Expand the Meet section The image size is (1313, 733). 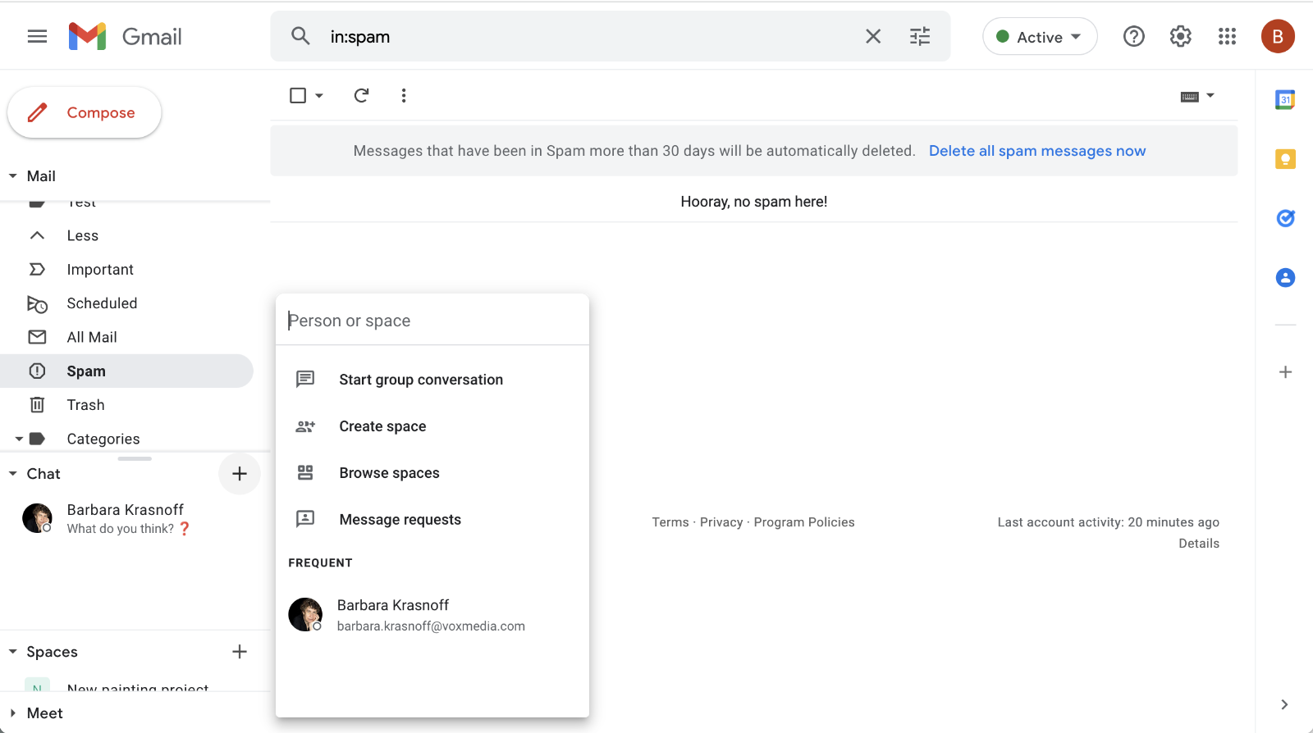[13, 713]
